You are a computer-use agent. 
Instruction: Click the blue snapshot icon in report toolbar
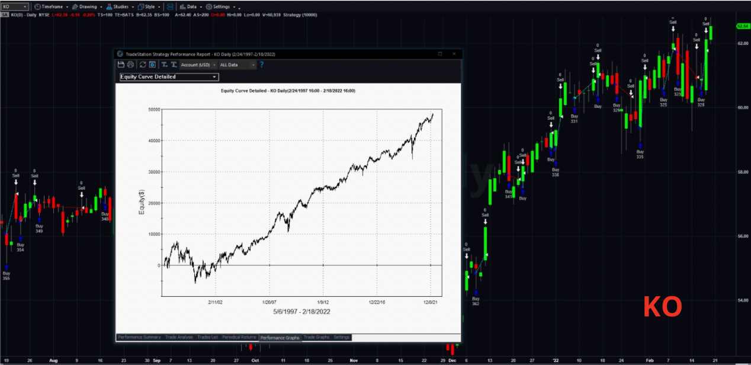[152, 65]
